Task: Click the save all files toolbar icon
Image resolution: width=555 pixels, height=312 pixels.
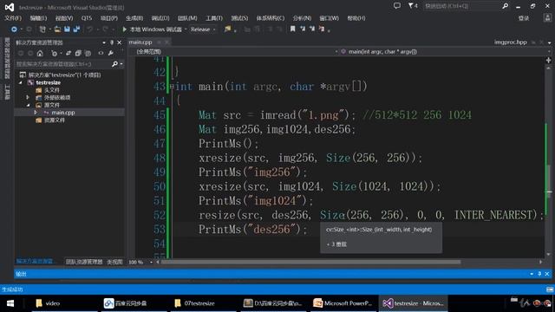Action: [x=76, y=29]
